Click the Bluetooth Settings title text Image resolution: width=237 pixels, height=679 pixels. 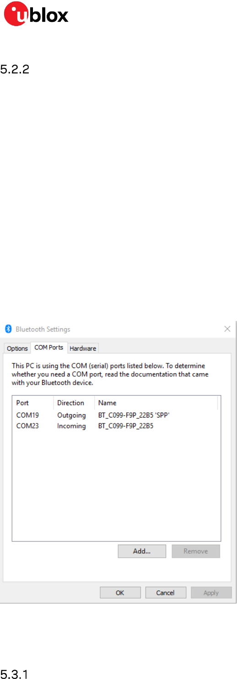tap(43, 329)
